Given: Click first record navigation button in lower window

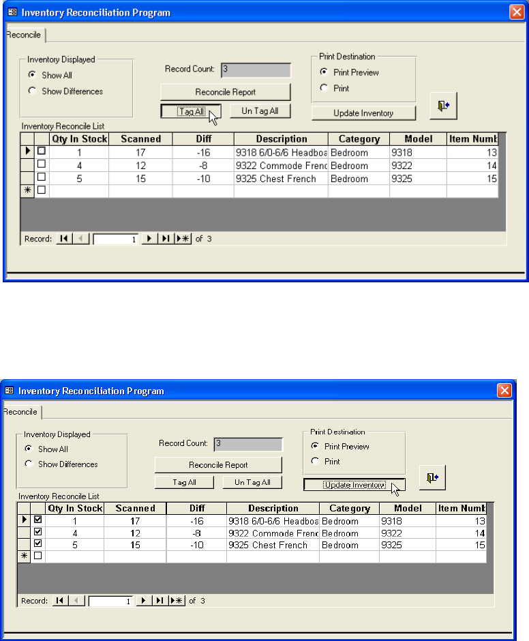Looking at the screenshot, I should click(60, 601).
